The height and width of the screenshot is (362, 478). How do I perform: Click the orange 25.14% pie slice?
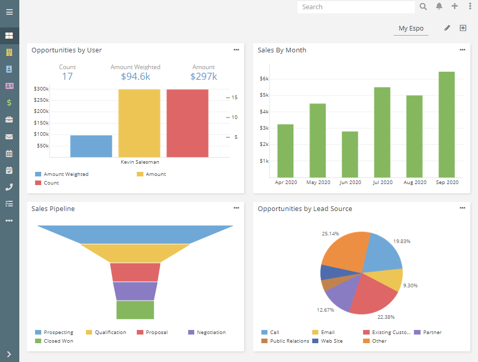346,253
